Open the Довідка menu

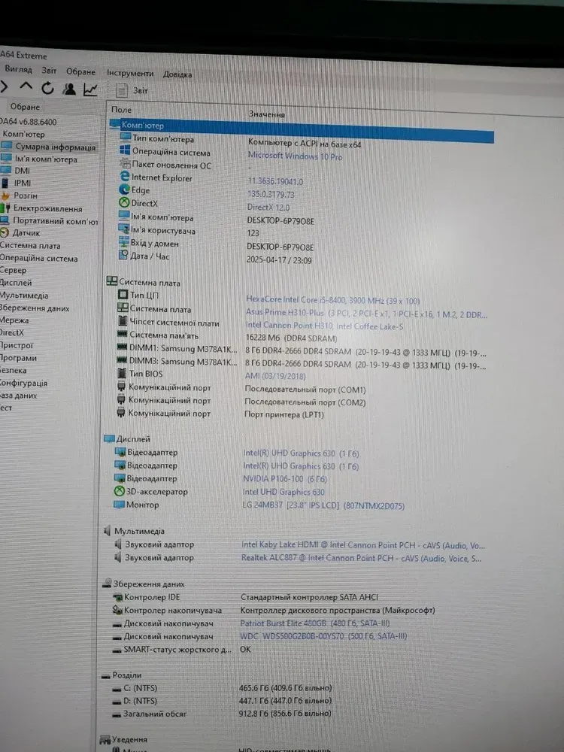coord(177,74)
